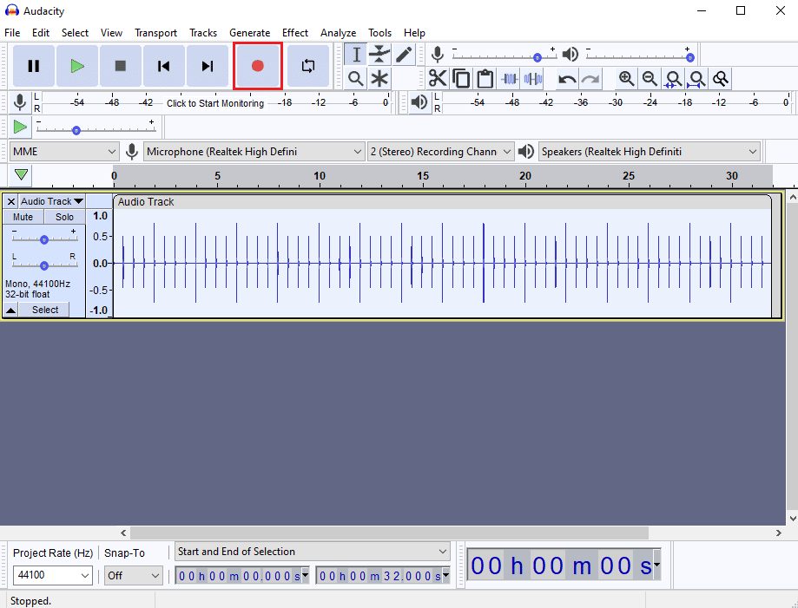
Task: Open the Project Rate 44100 dropdown
Action: (x=53, y=575)
